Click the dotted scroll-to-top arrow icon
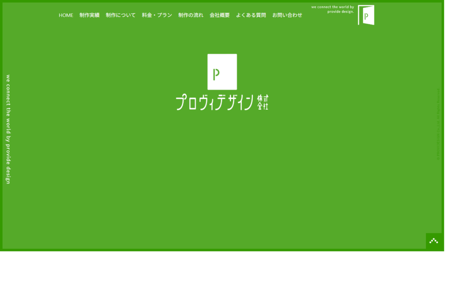Image resolution: width=451 pixels, height=282 pixels. pyautogui.click(x=434, y=241)
